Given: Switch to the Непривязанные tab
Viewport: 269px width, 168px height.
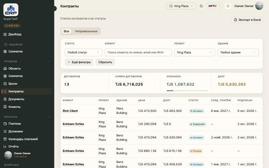Looking at the screenshot, I should tap(86, 31).
